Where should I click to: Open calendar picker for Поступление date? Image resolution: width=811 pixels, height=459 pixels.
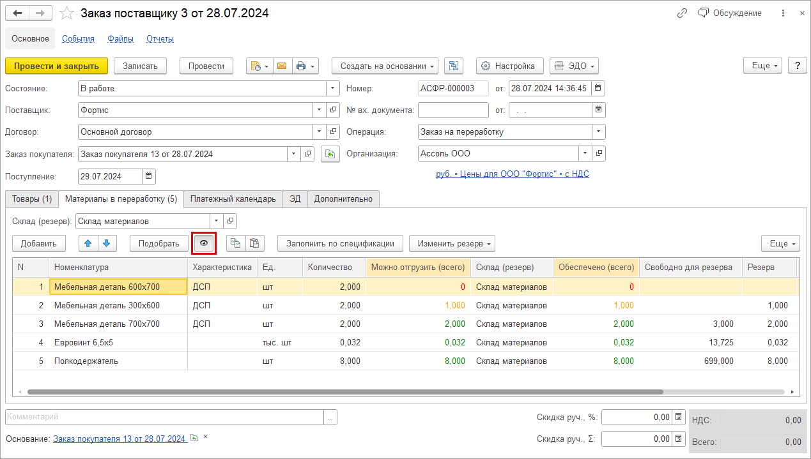pyautogui.click(x=148, y=176)
